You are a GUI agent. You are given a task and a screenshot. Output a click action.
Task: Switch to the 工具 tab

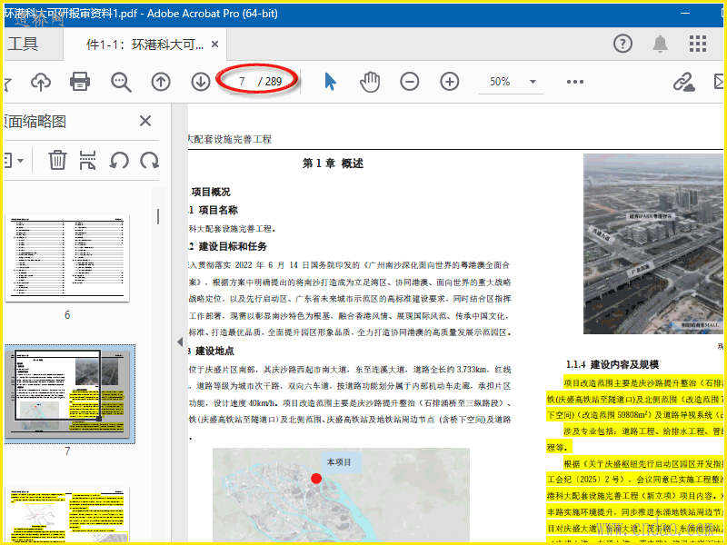(24, 44)
